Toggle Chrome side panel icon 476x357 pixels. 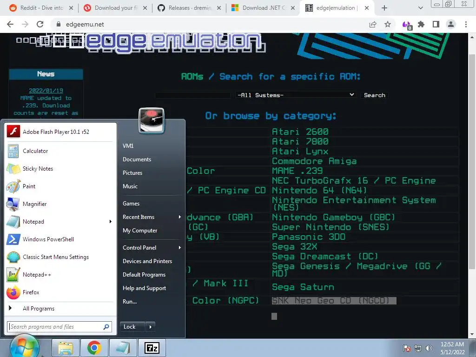tap(436, 24)
